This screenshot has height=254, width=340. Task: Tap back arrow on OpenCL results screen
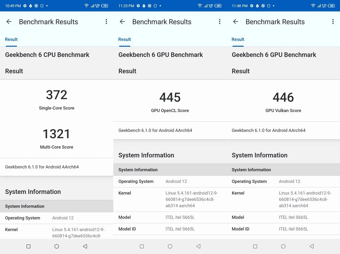[x=122, y=22]
